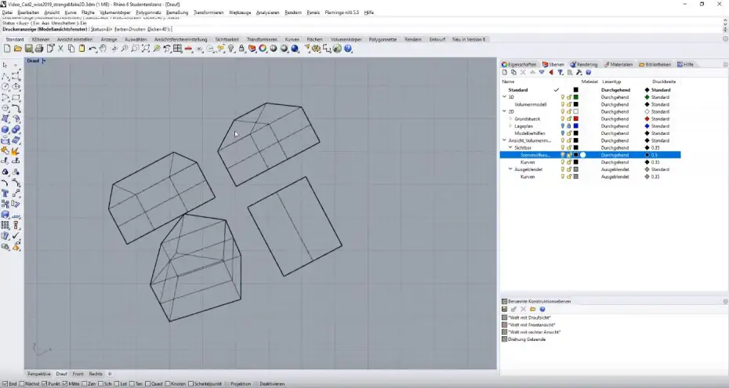The height and width of the screenshot is (388, 729).
Task: Switch to the Eigenschaften panel tab
Action: (520, 64)
